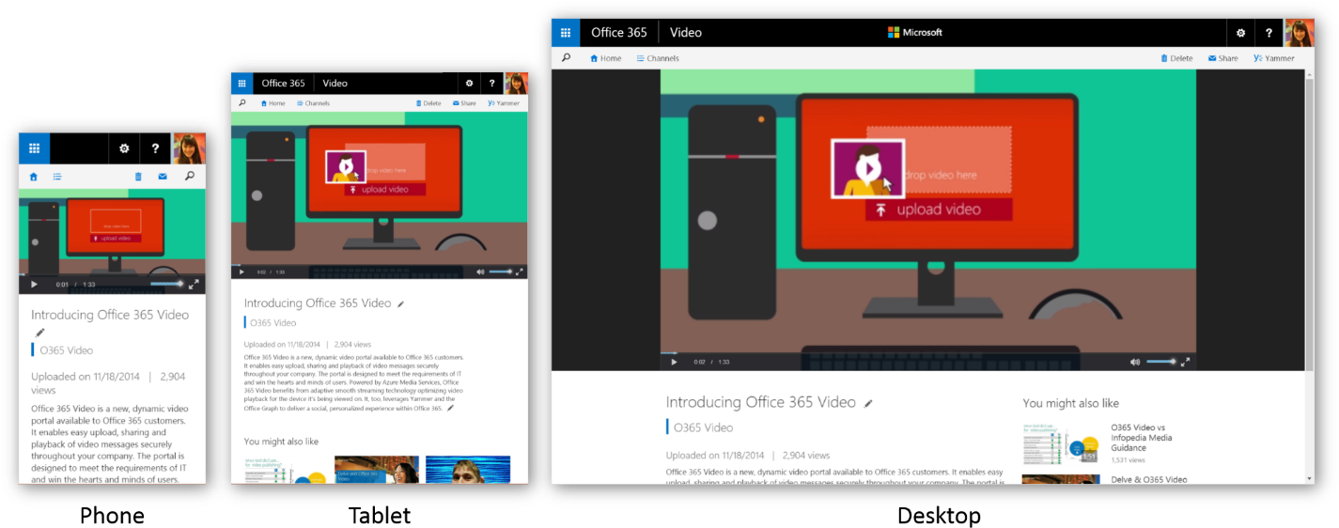Enter fullscreen in the Desktop video player
Image resolution: width=1339 pixels, height=528 pixels.
[1185, 362]
